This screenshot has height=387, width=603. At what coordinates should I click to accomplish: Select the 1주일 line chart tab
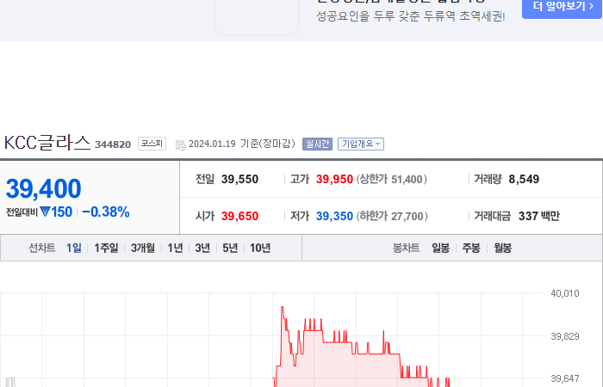[106, 248]
